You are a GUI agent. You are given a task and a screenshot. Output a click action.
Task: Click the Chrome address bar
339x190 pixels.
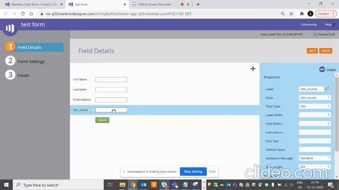click(159, 14)
